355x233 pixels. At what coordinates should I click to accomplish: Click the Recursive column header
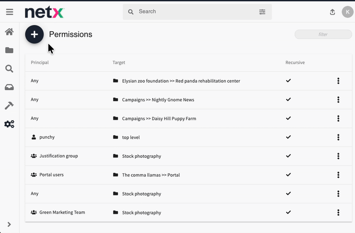(295, 62)
